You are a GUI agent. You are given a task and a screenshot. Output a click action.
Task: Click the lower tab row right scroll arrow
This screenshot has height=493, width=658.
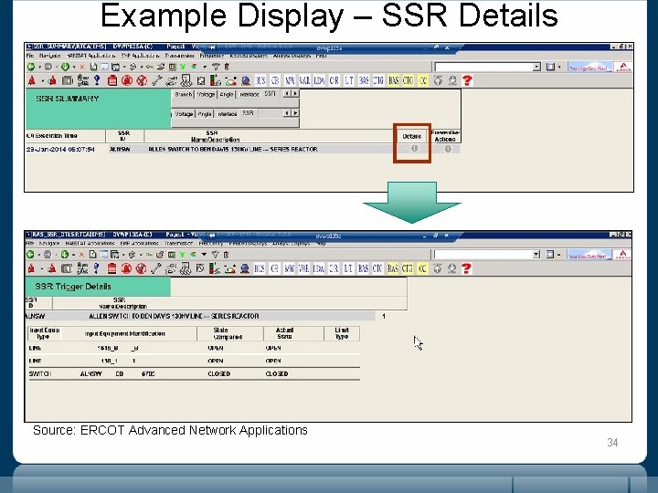(x=295, y=113)
